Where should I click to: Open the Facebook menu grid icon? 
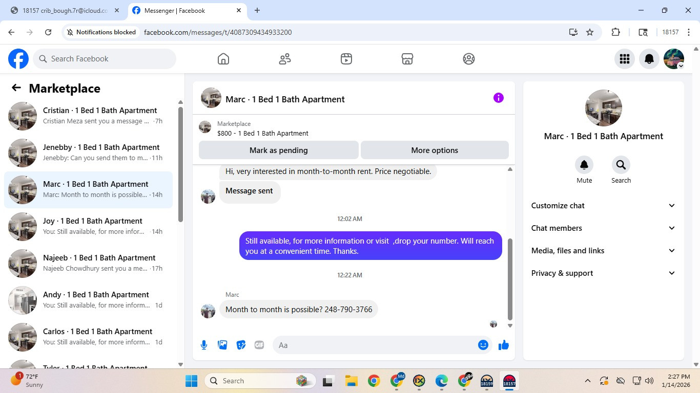[x=625, y=59]
